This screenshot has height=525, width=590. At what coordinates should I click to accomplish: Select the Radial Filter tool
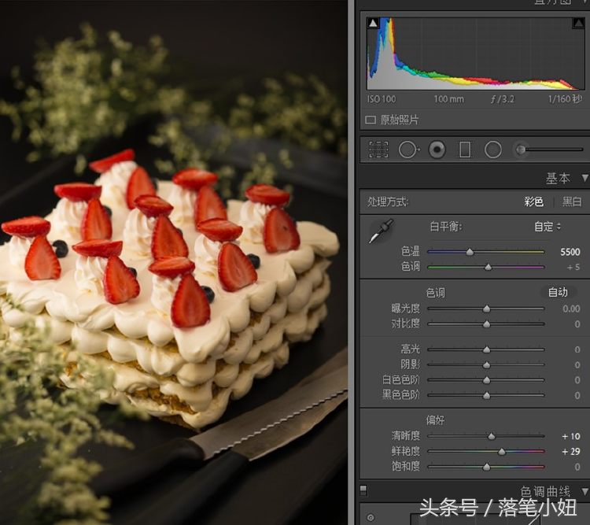(x=493, y=150)
